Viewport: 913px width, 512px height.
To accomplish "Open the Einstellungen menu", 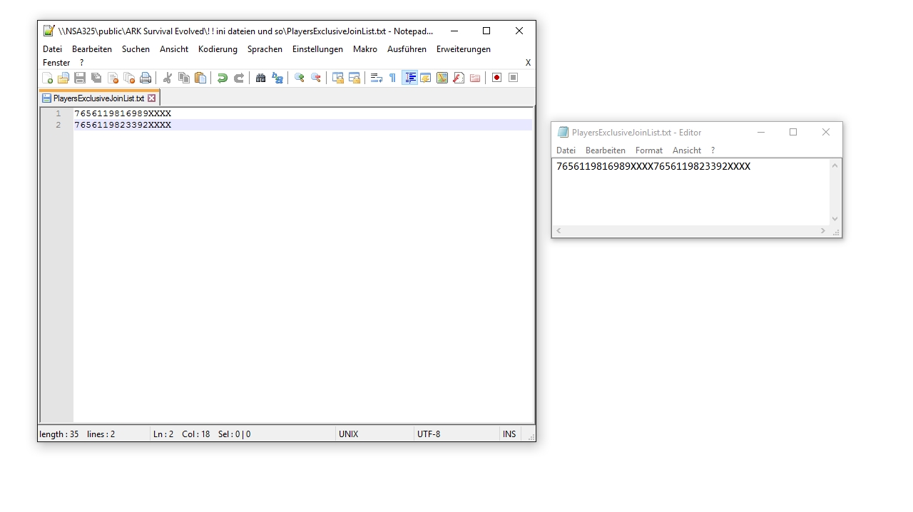I will pyautogui.click(x=317, y=49).
